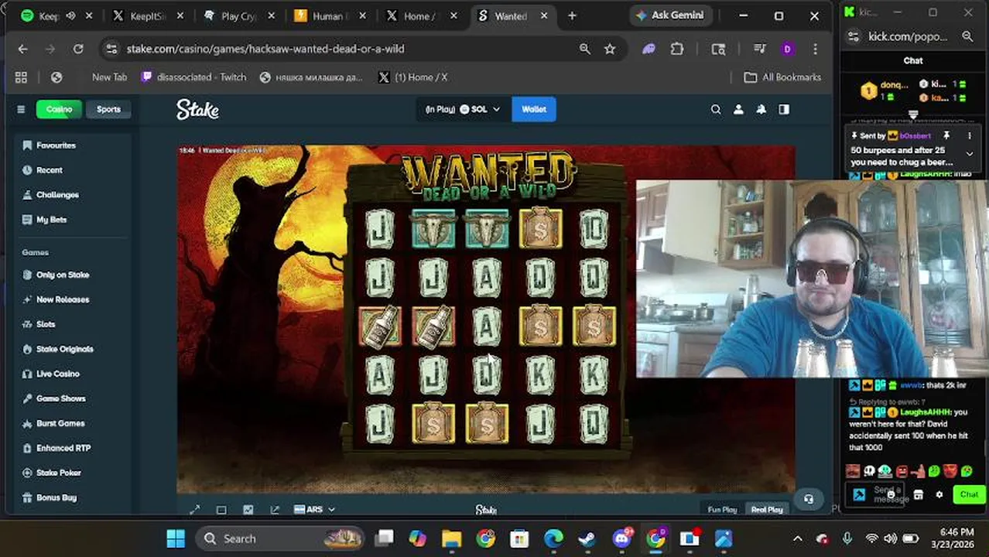Screen dimensions: 989x557
Task: Bookmark this page with the star
Action: pos(610,49)
